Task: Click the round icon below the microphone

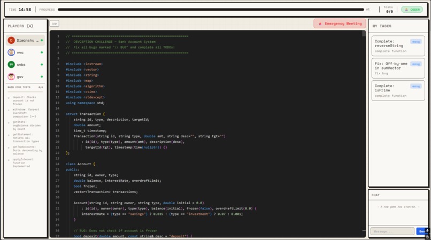Action: [427, 237]
